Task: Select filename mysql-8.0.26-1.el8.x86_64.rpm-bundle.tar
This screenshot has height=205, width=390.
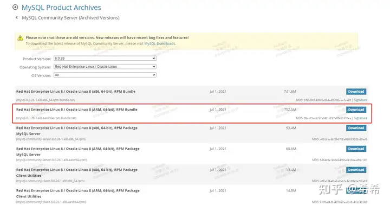Action: point(45,100)
